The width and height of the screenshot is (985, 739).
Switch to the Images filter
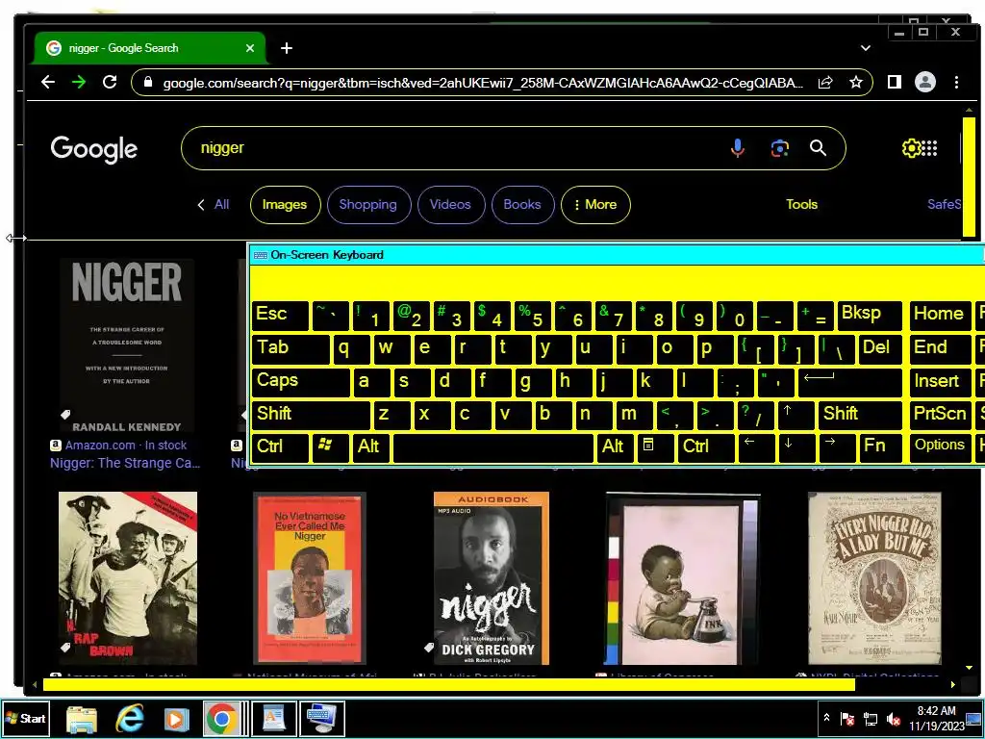(x=285, y=205)
